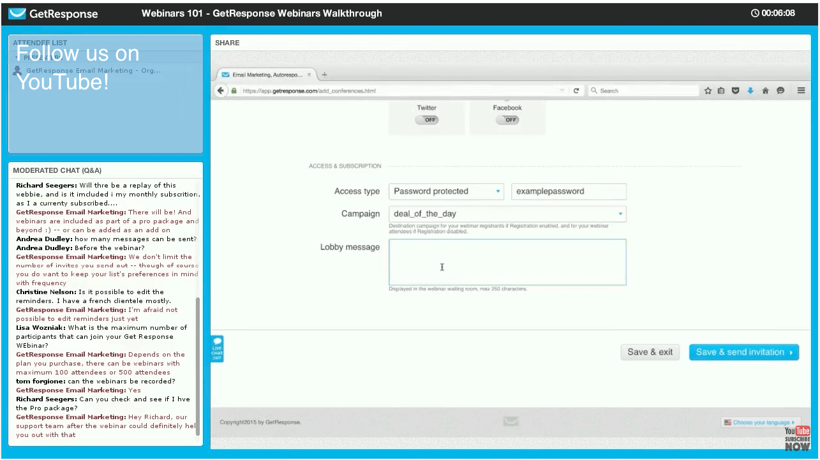Click the browser back arrow button
Image resolution: width=820 pixels, height=460 pixels.
[221, 91]
